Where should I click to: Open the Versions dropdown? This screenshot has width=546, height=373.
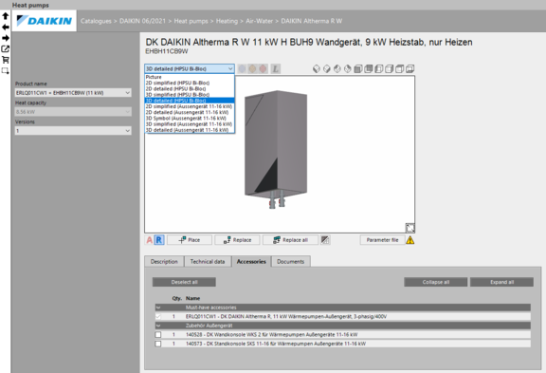(73, 131)
